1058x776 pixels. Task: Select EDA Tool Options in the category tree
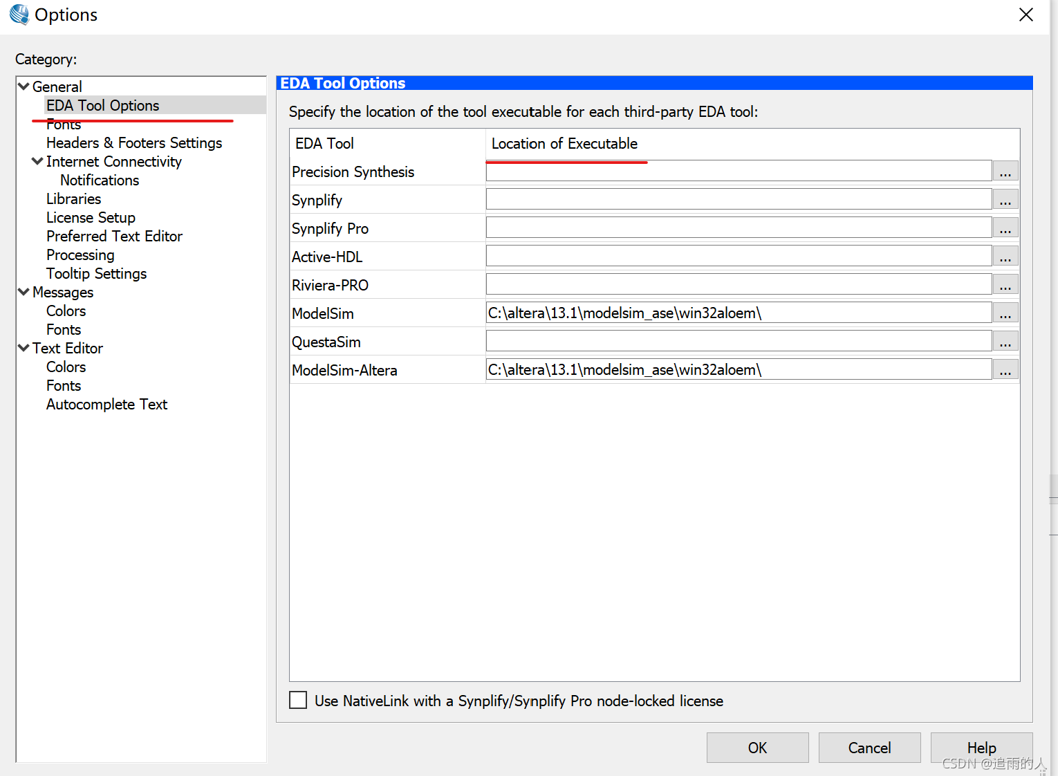coord(103,105)
